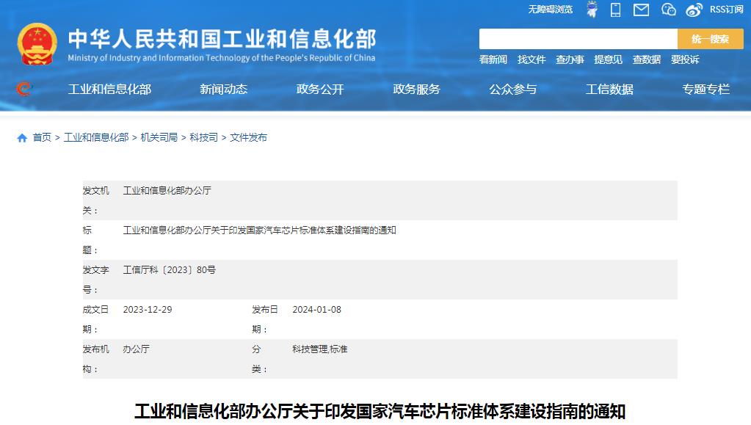Select 要投诉 search shortcut
The image size is (751, 425).
click(x=685, y=59)
